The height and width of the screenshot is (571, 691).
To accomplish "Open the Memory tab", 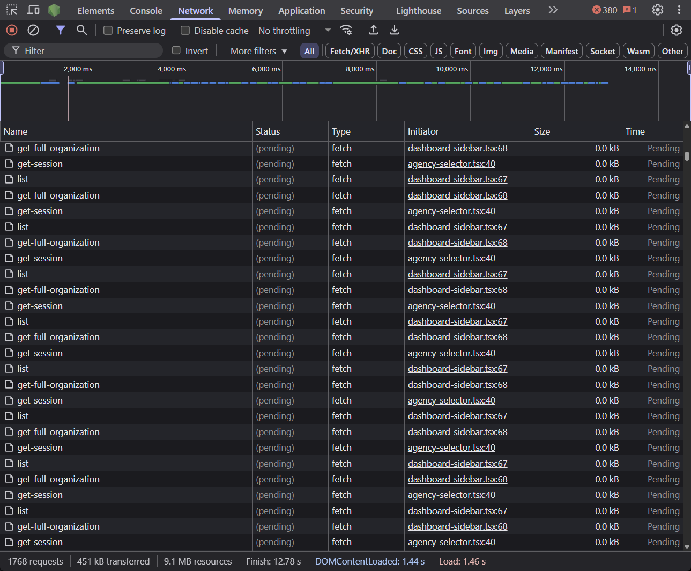I will pyautogui.click(x=245, y=11).
